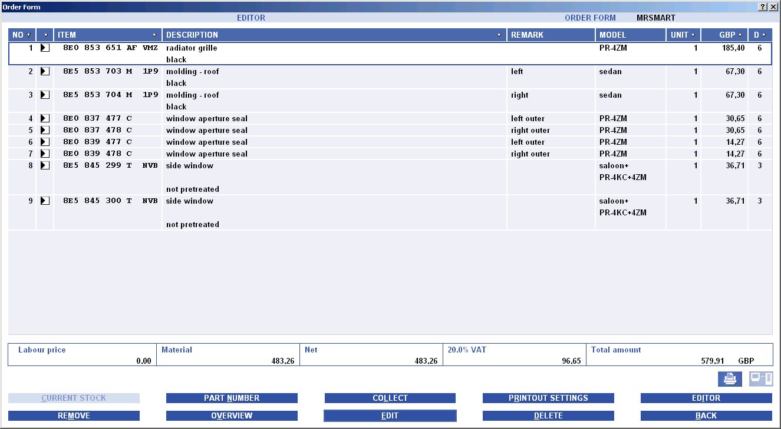This screenshot has height=429, width=781.
Task: Click the arrow icon for row 2 molding roof
Action: click(x=45, y=71)
